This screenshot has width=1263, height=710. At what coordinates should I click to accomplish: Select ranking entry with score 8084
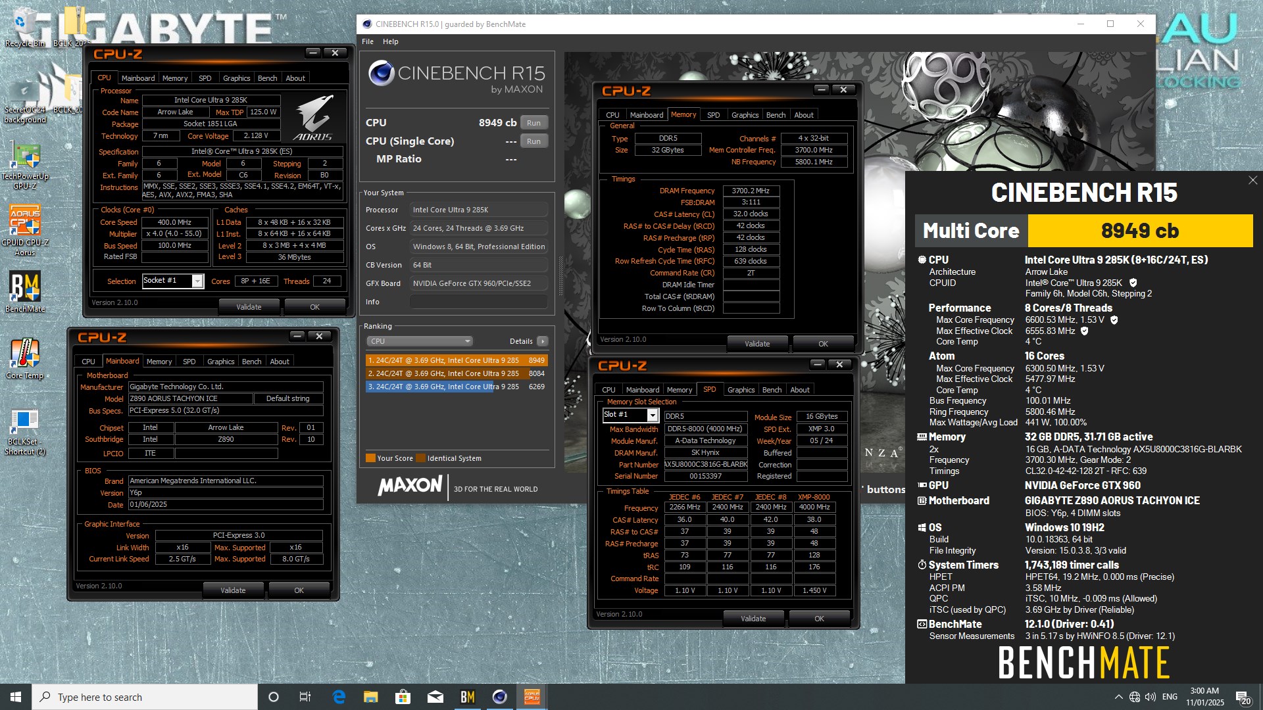[457, 373]
